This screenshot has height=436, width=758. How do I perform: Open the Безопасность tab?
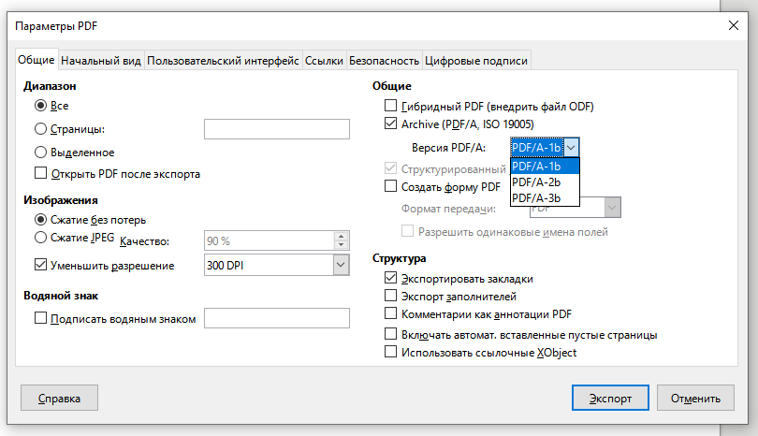click(x=384, y=61)
